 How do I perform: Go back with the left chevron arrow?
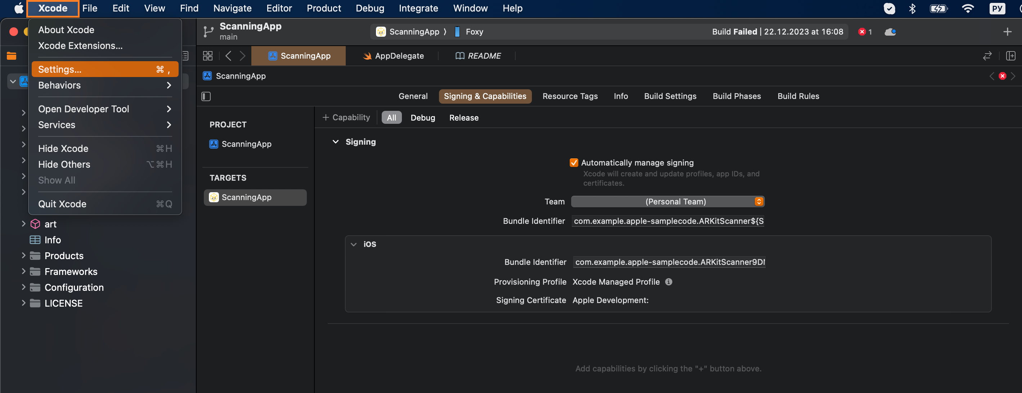point(228,55)
